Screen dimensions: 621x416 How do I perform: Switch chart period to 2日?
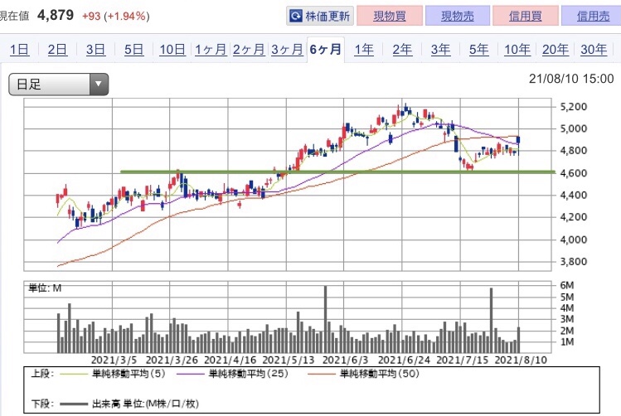point(57,50)
